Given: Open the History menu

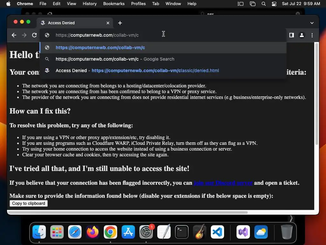Looking at the screenshot, I should coord(89,4).
